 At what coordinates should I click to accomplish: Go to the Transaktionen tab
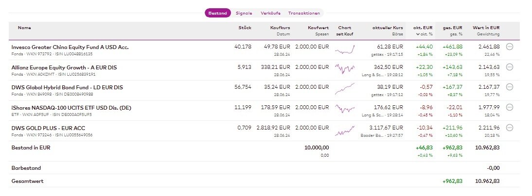point(304,13)
